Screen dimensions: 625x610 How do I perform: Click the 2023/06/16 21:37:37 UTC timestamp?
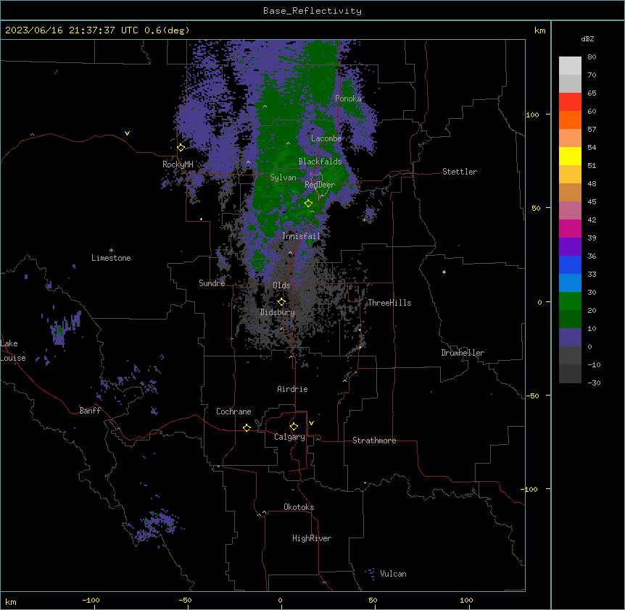click(71, 30)
